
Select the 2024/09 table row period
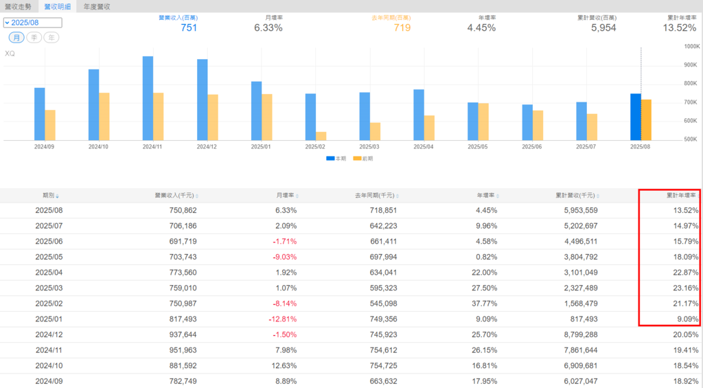pos(49,381)
